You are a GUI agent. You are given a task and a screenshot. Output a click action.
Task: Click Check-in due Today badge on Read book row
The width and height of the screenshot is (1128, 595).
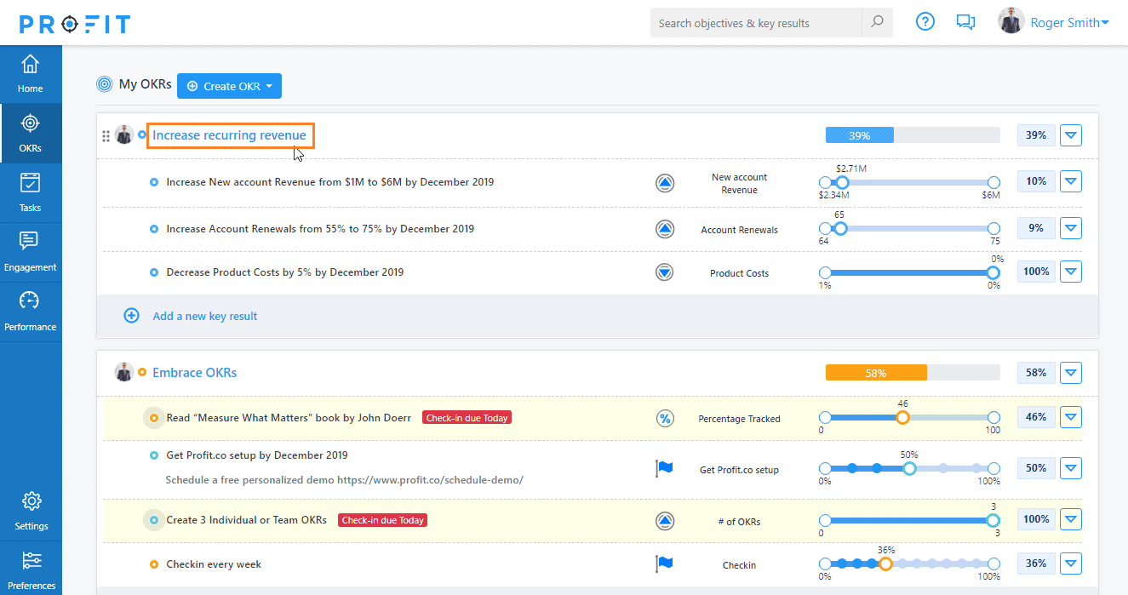tap(467, 418)
